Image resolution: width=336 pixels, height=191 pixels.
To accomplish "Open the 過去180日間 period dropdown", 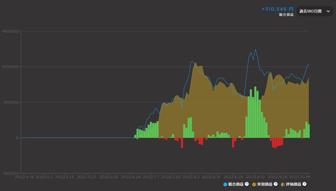I will (314, 11).
